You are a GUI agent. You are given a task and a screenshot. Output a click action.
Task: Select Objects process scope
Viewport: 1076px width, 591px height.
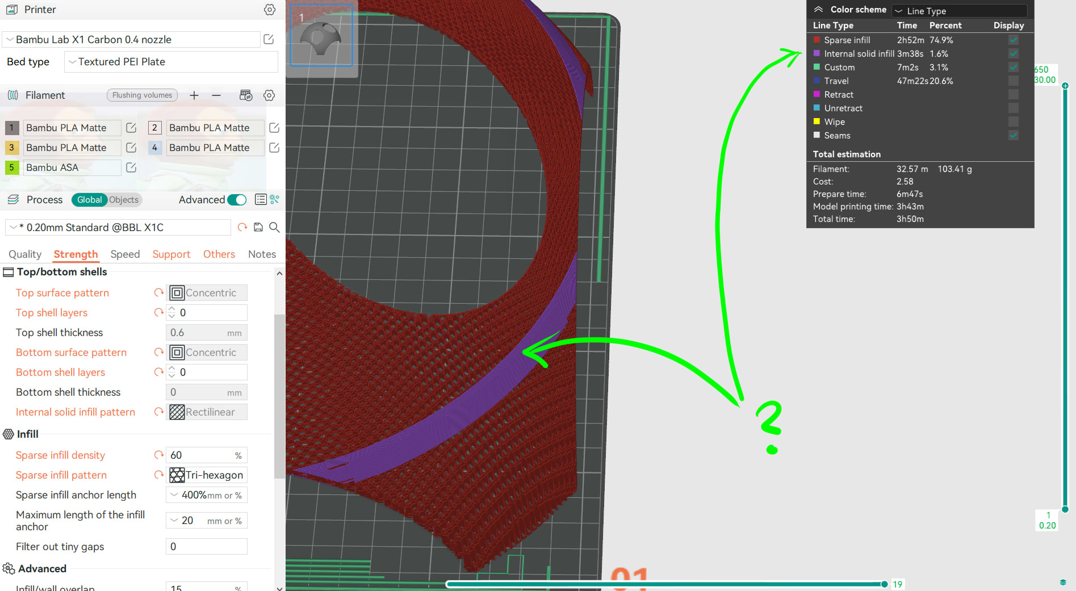[124, 200]
